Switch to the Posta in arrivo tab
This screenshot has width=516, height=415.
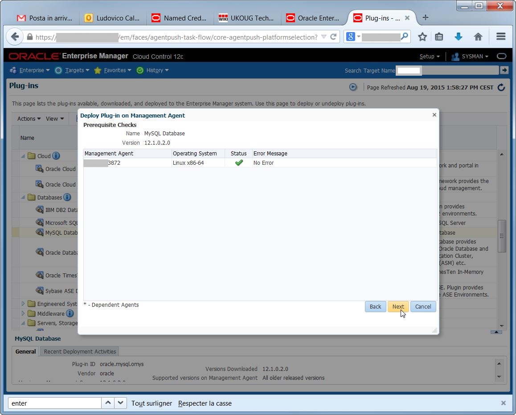click(x=44, y=18)
